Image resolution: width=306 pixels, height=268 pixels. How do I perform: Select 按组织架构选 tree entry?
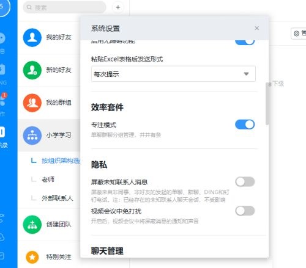pyautogui.click(x=61, y=161)
